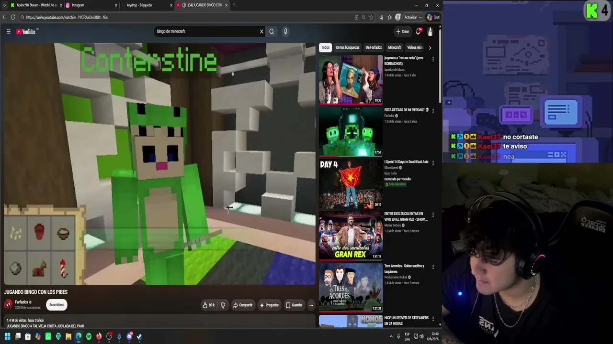Go to YouTube home via the logo

[x=26, y=32]
